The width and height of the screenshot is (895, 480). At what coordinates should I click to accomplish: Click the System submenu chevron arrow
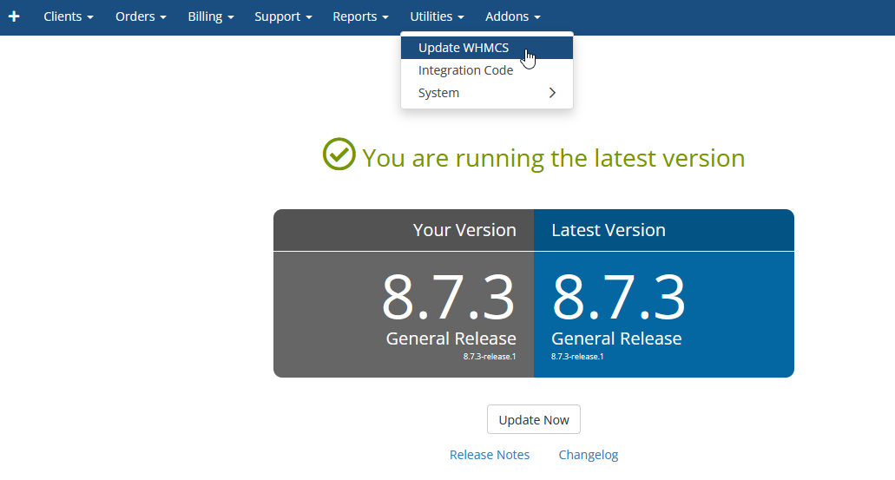click(552, 93)
